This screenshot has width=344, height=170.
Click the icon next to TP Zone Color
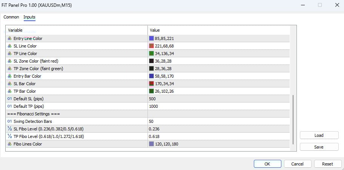[x=10, y=69]
